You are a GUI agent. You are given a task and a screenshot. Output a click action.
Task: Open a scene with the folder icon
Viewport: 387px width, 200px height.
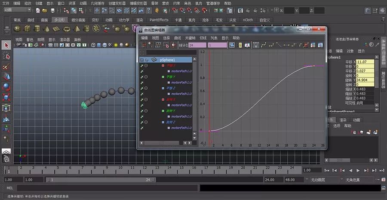(x=45, y=10)
